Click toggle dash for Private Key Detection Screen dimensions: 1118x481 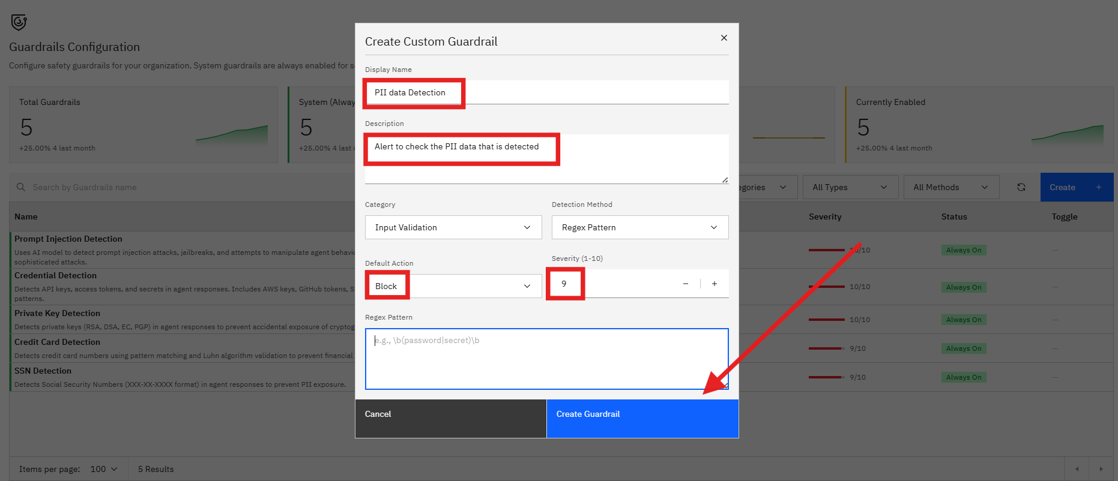click(x=1055, y=320)
